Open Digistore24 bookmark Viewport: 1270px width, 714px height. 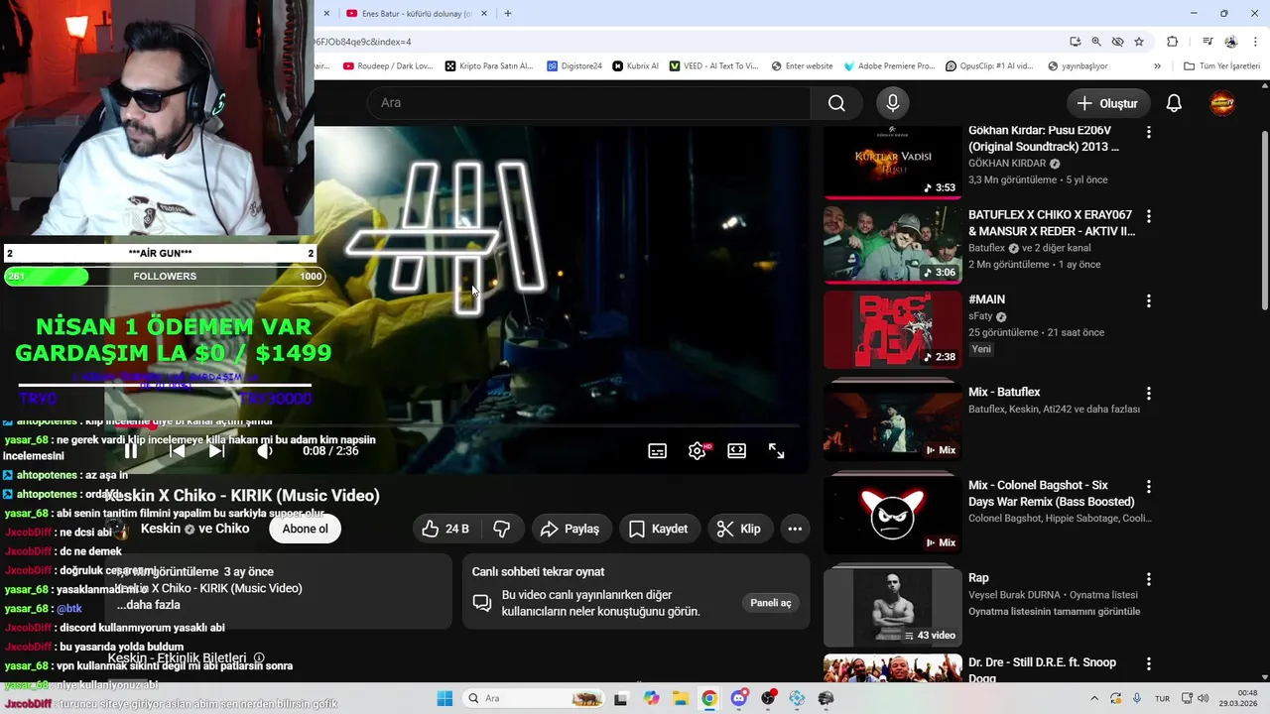574,66
